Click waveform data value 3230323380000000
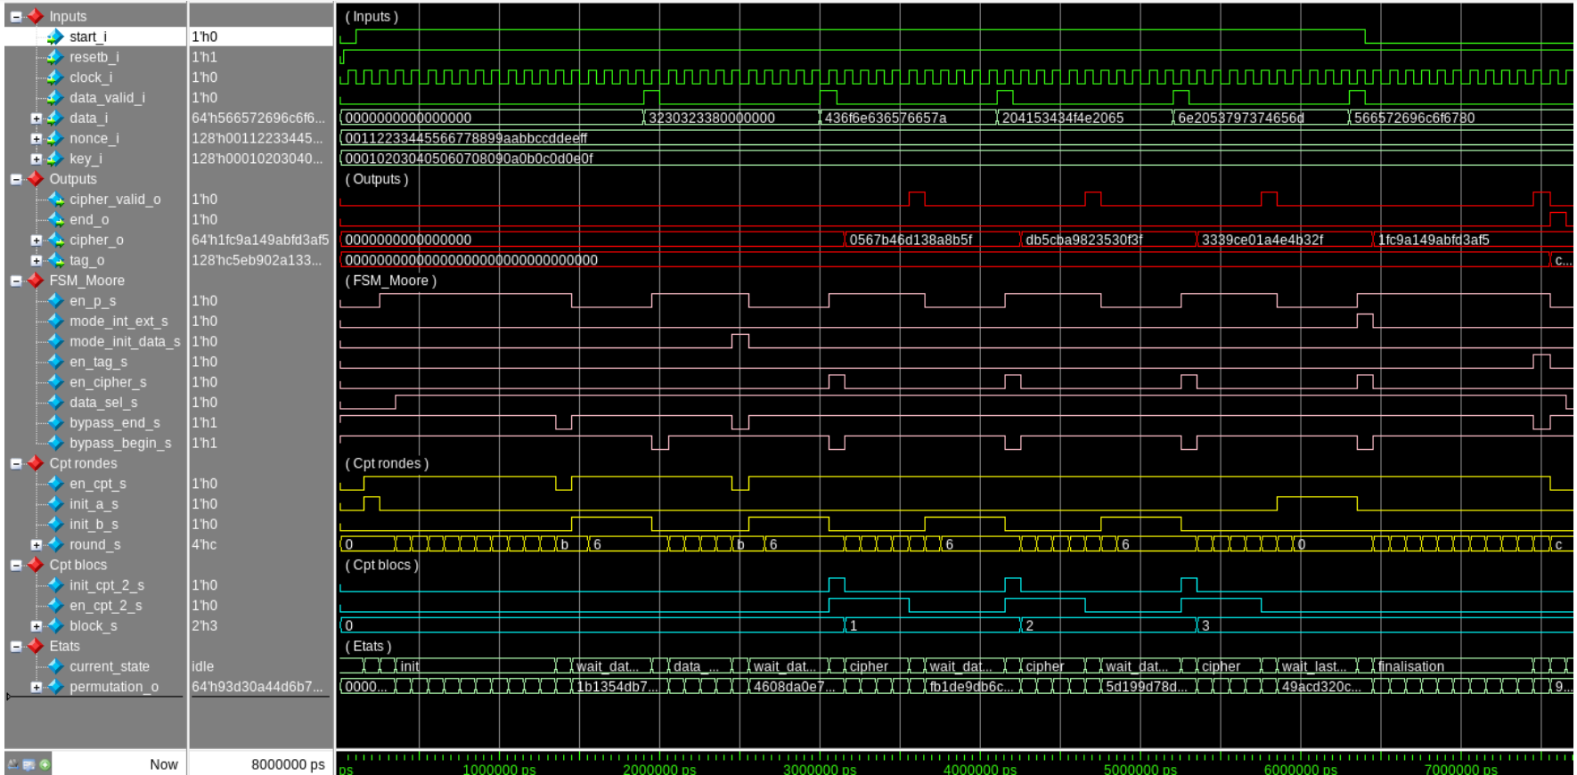Viewport: 1577px width, 775px height. tap(711, 118)
